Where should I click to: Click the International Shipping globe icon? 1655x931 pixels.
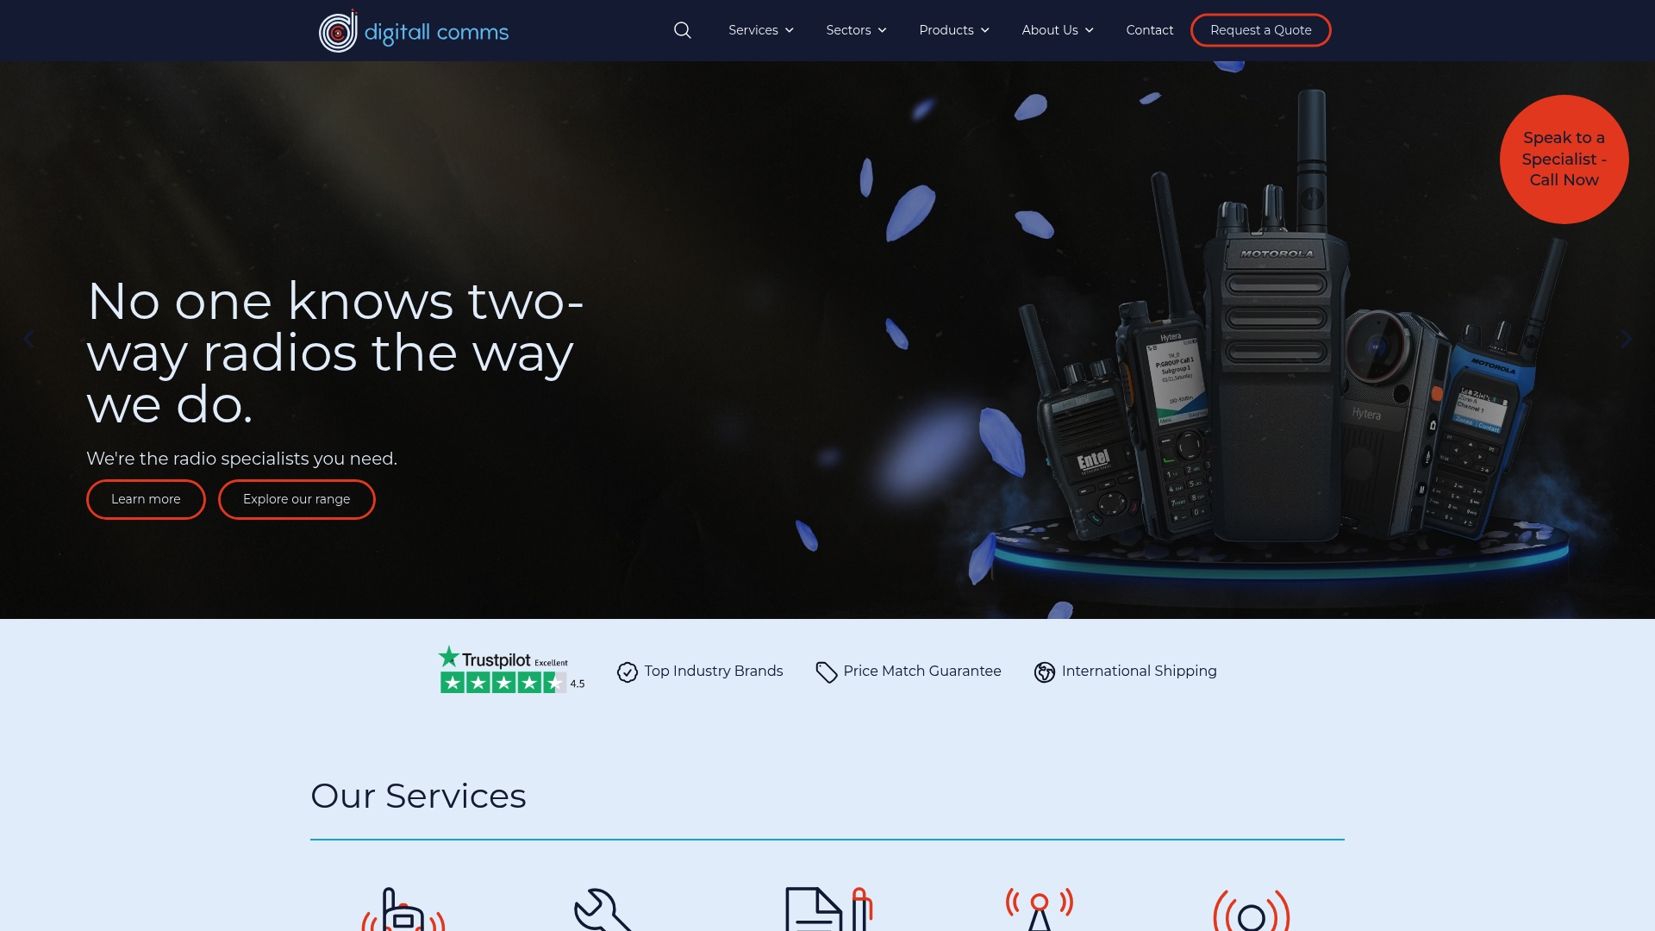[1045, 672]
